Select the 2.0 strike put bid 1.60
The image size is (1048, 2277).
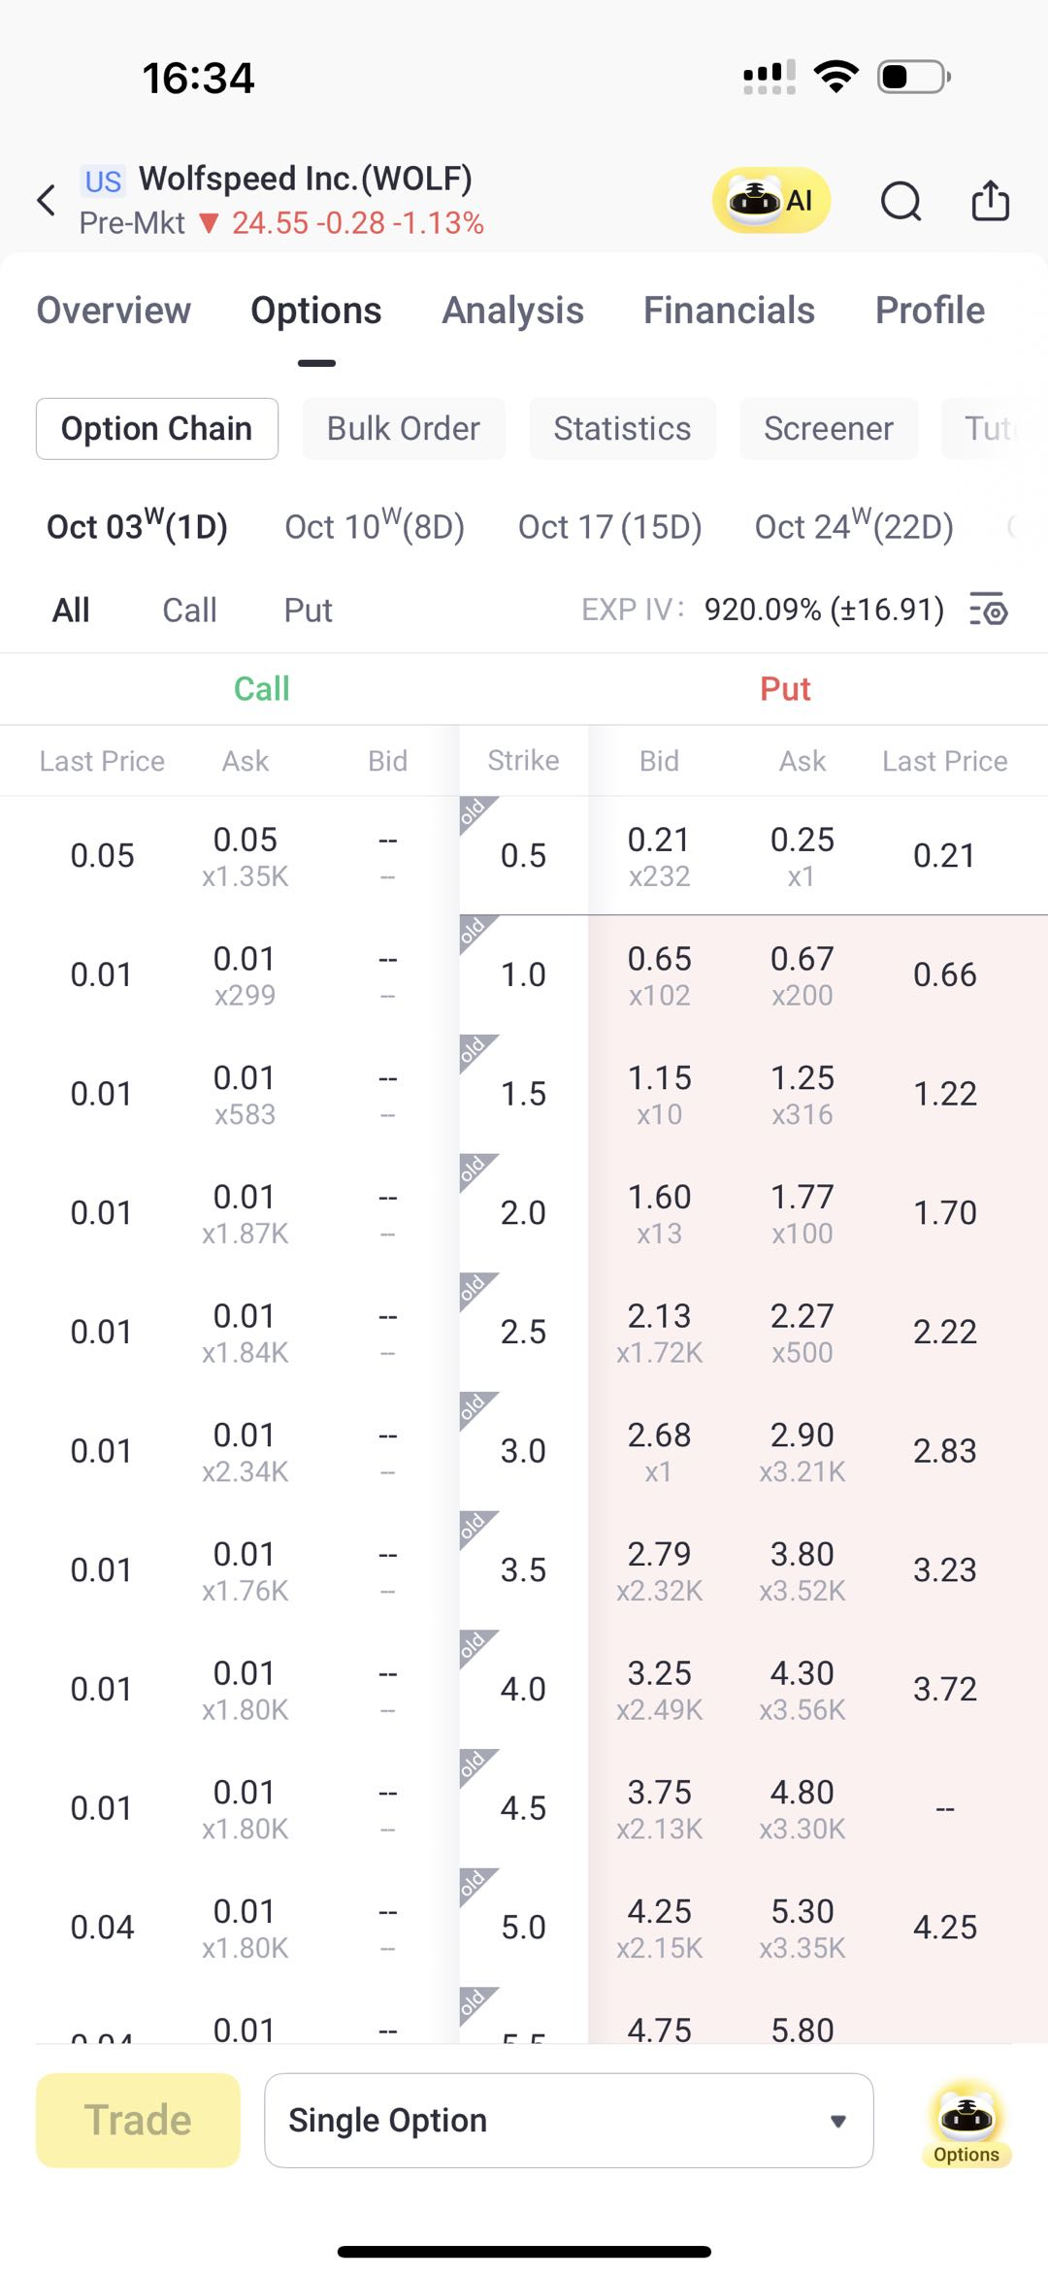(x=659, y=1212)
